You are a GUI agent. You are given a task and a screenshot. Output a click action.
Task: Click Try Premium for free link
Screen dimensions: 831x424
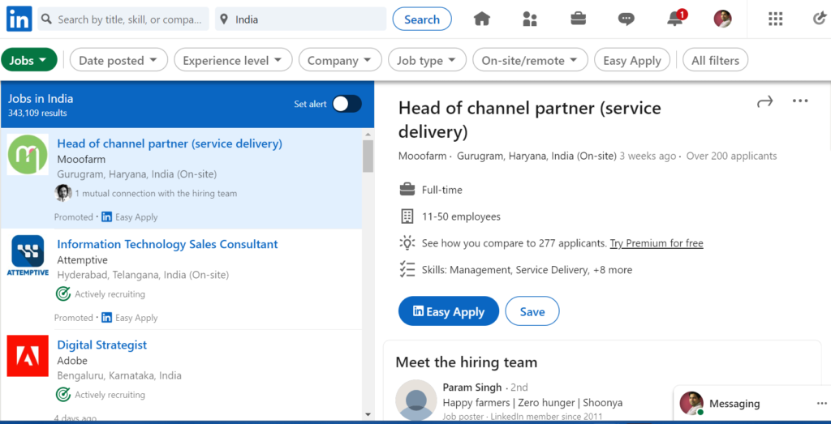[x=656, y=243]
